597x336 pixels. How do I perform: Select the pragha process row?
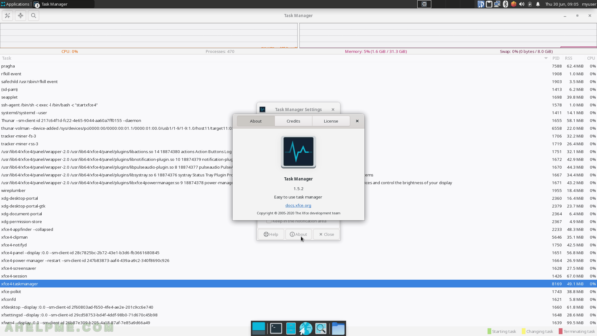(x=298, y=66)
